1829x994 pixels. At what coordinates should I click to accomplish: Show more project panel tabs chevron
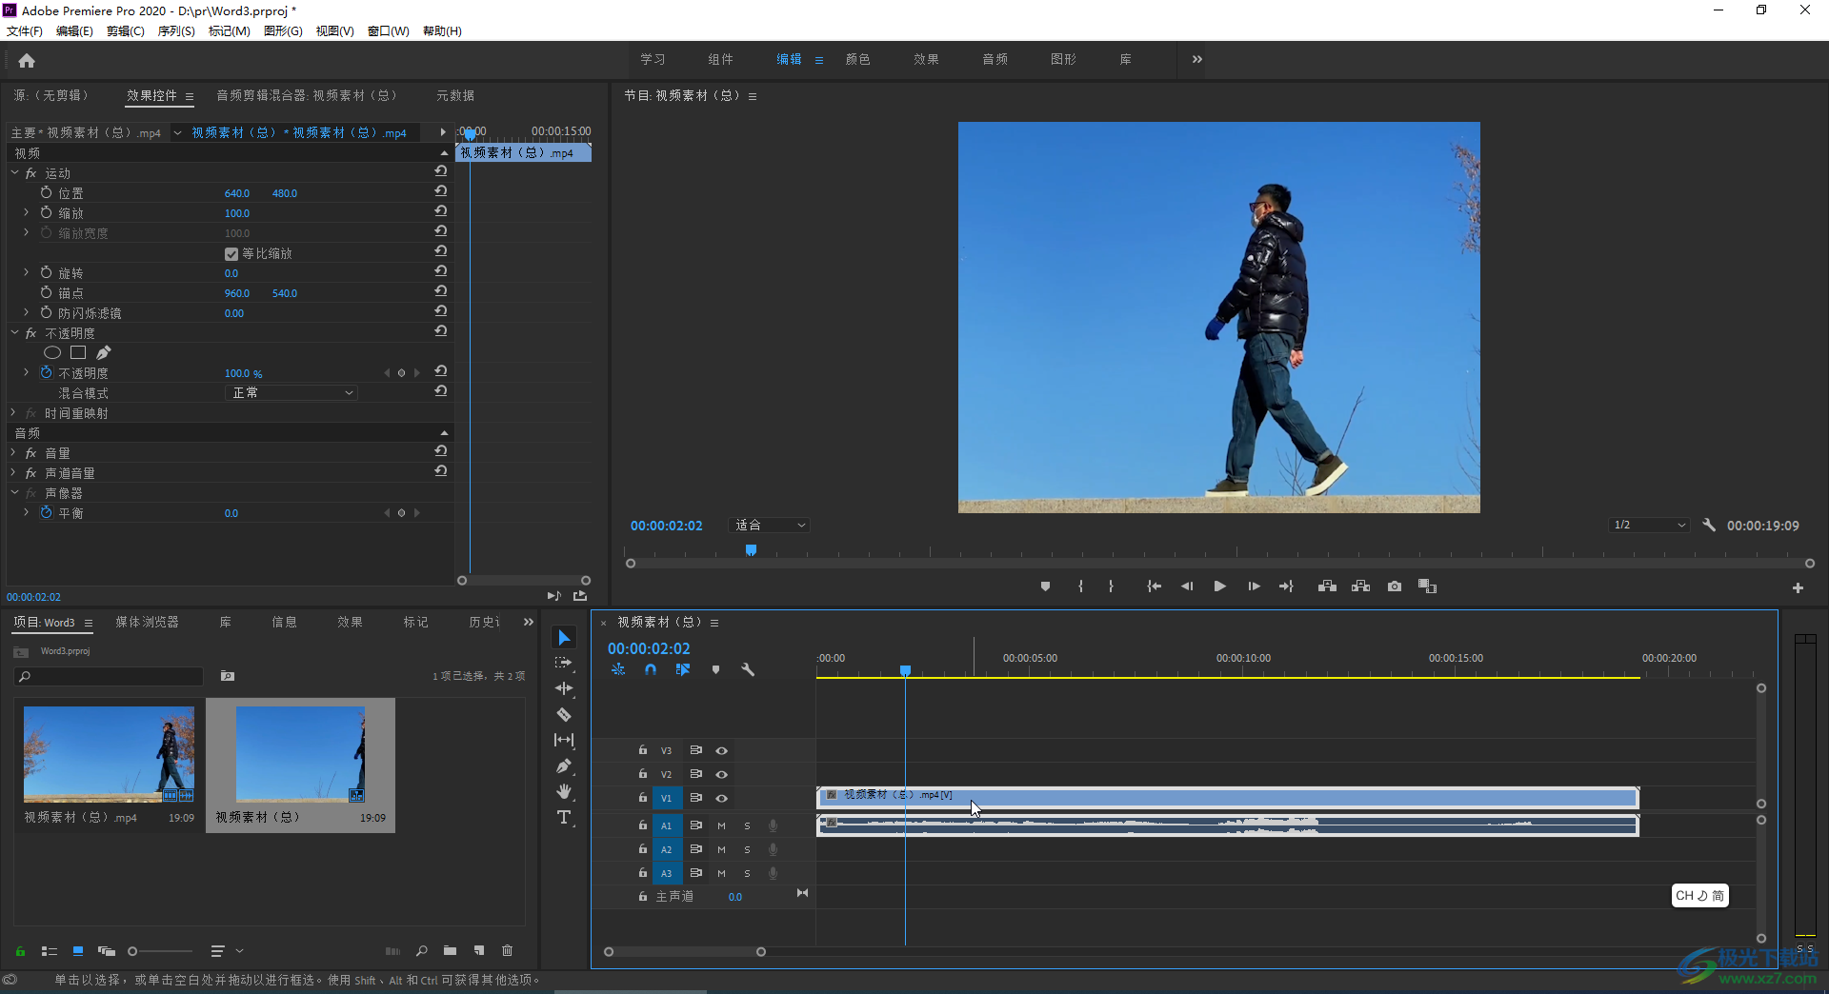point(528,622)
